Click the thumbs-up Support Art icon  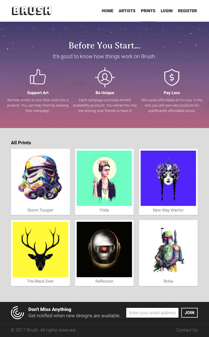(x=38, y=77)
